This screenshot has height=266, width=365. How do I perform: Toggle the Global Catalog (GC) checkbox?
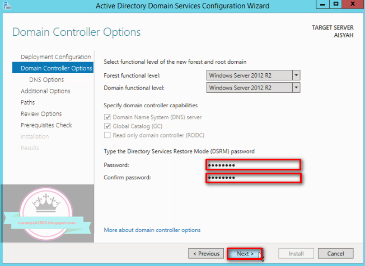coord(107,126)
